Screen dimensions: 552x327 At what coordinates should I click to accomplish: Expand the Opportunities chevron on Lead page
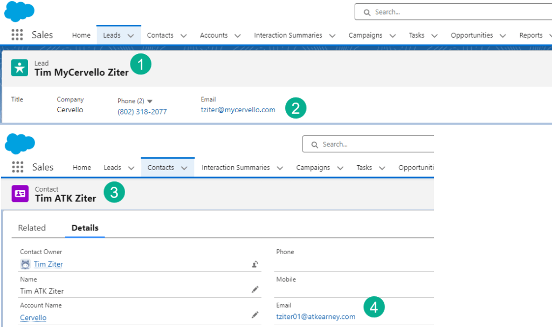(502, 36)
